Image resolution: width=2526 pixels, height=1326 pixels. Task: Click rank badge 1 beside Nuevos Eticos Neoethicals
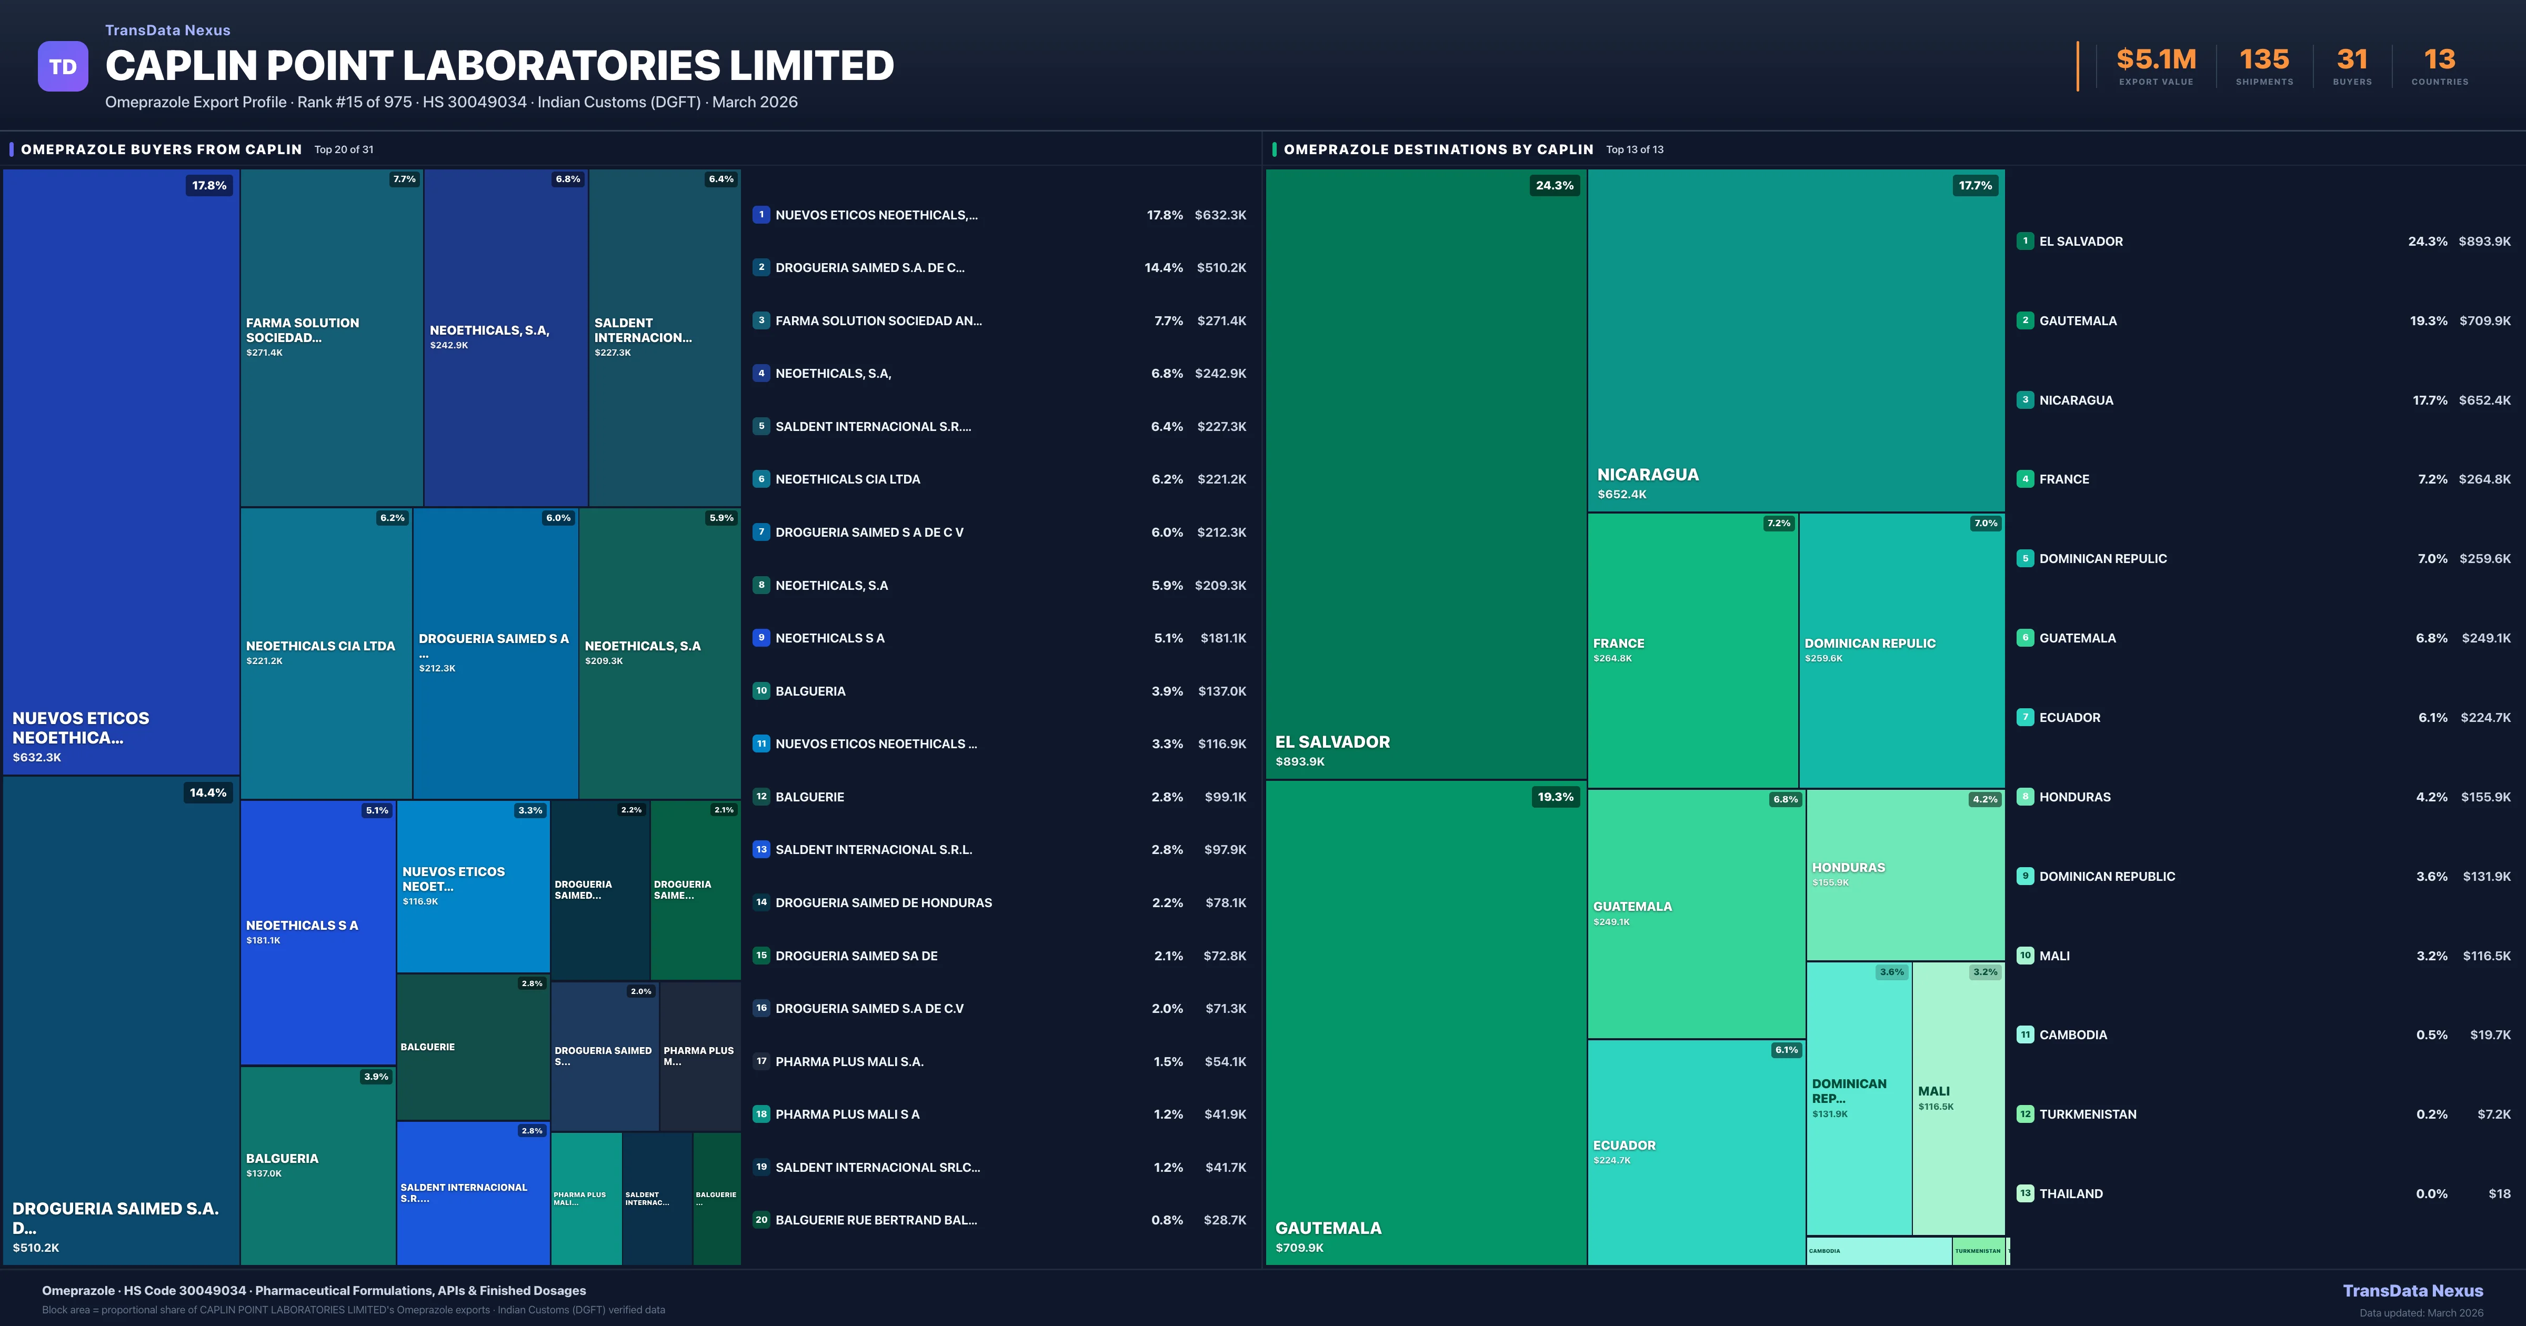pos(761,215)
